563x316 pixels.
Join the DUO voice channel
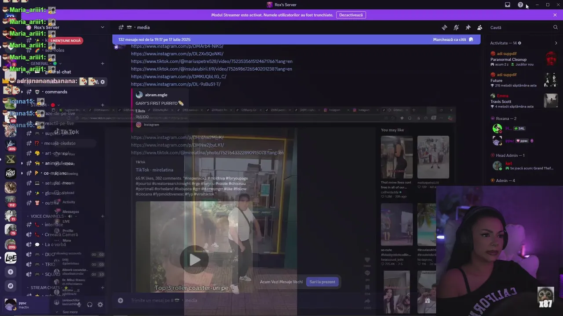point(65,255)
